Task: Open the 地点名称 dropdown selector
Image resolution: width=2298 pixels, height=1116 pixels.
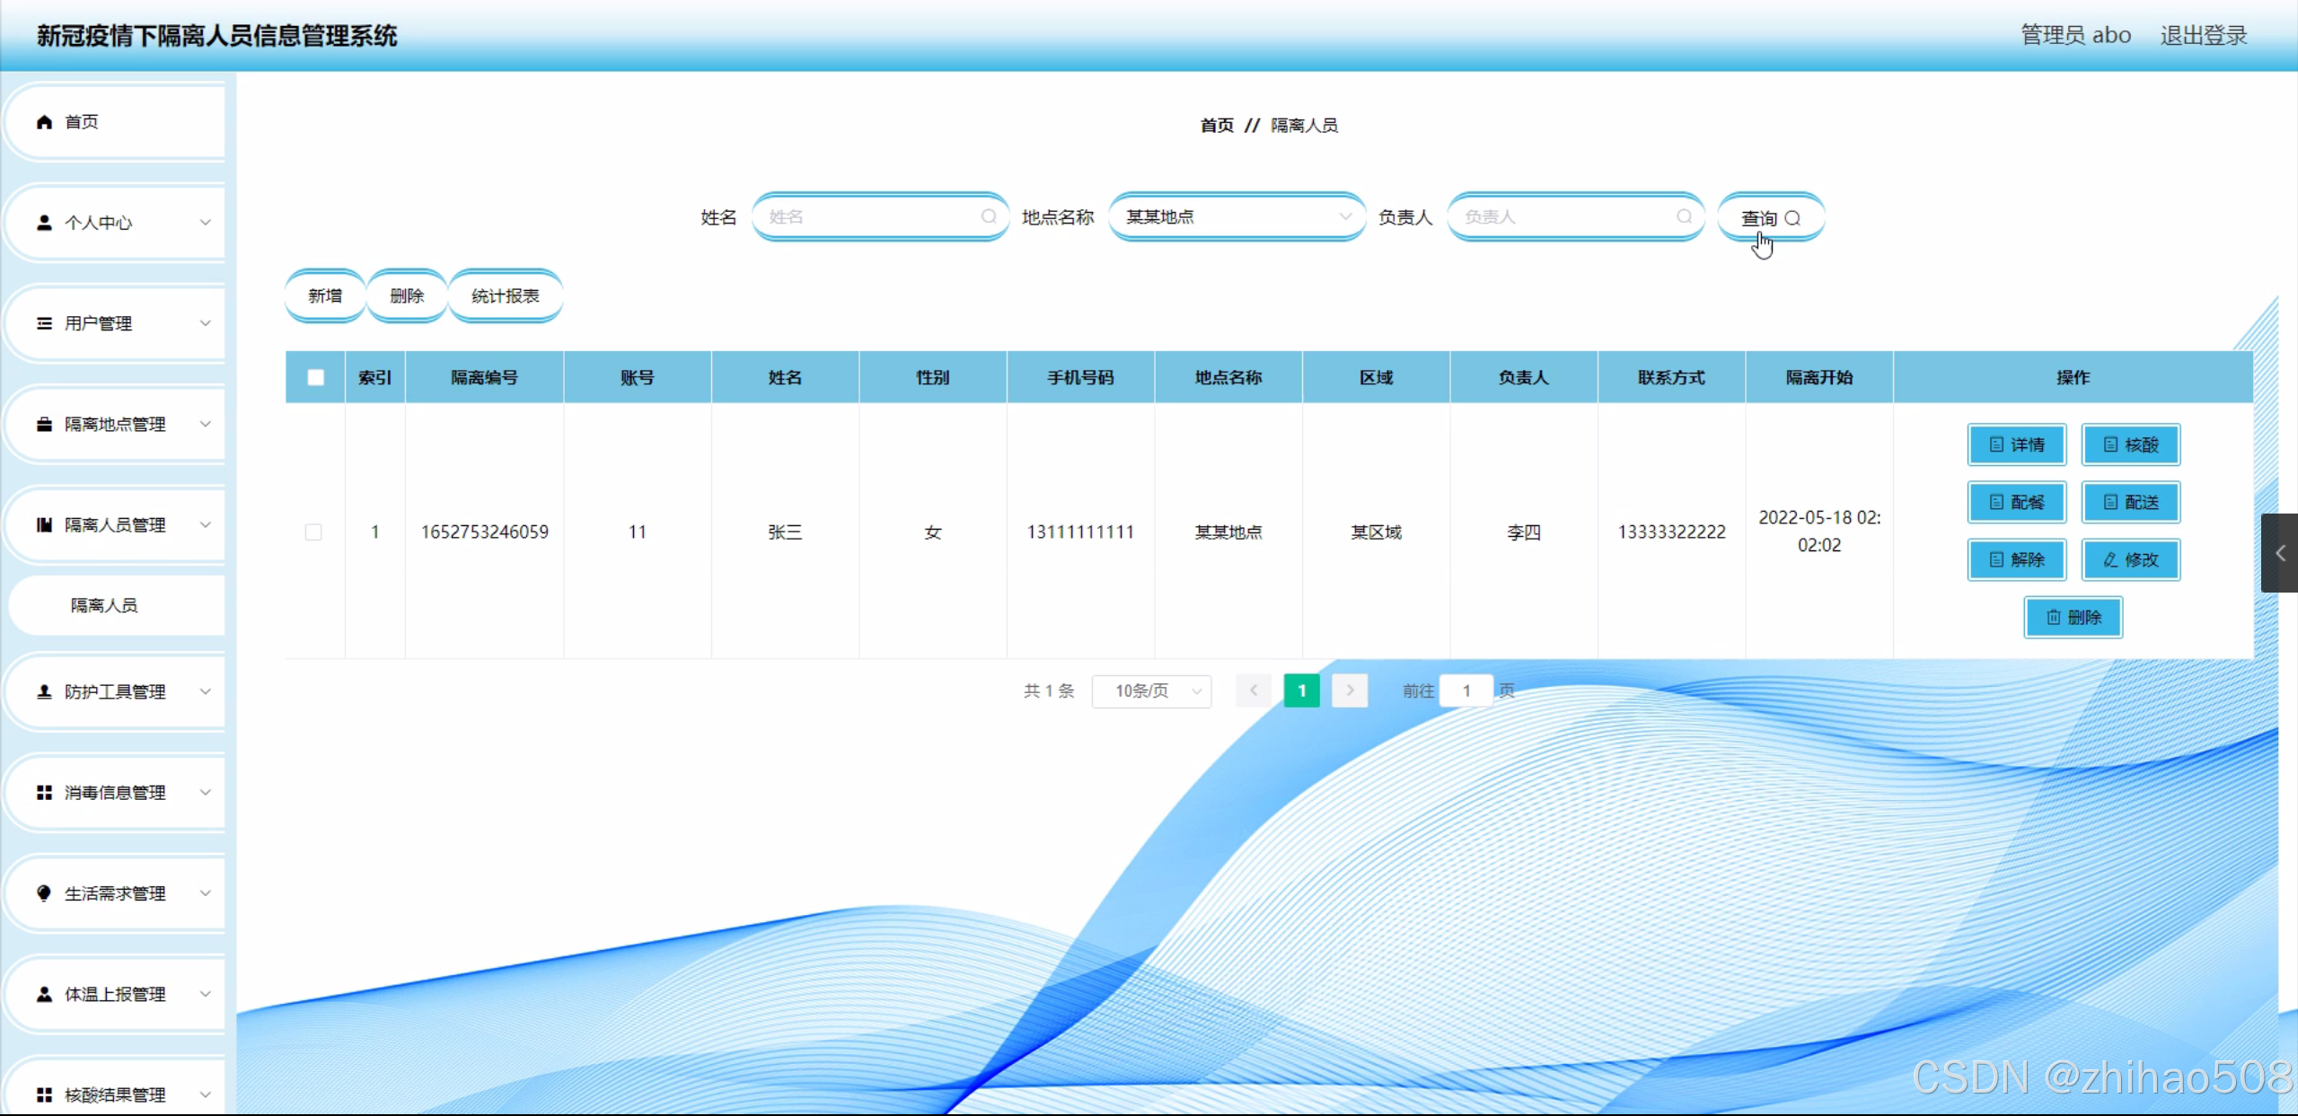Action: tap(1237, 216)
